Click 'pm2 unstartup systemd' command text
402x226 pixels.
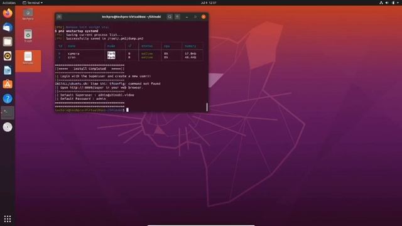[78, 31]
